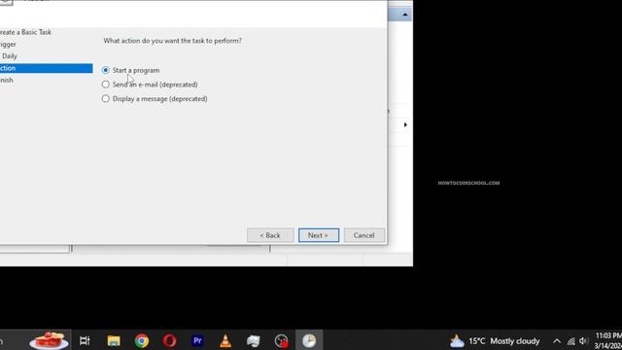The image size is (622, 350).
Task: Open the screen recorder taskbar icon
Action: (281, 341)
